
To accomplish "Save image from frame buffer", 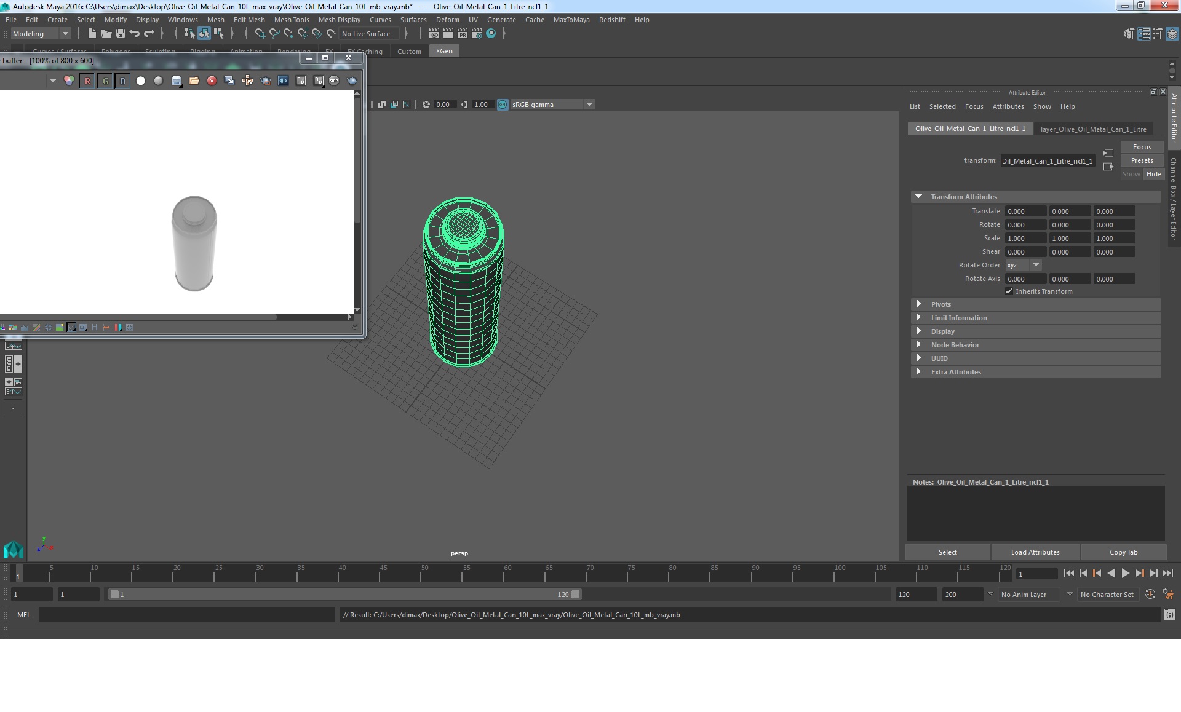I will [x=177, y=81].
